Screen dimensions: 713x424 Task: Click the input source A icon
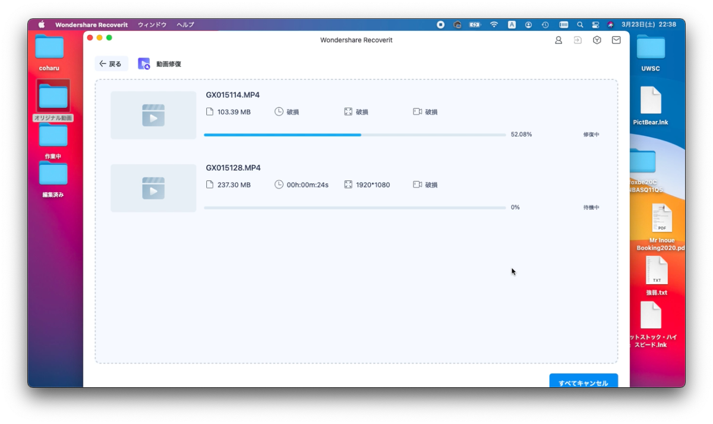[512, 25]
